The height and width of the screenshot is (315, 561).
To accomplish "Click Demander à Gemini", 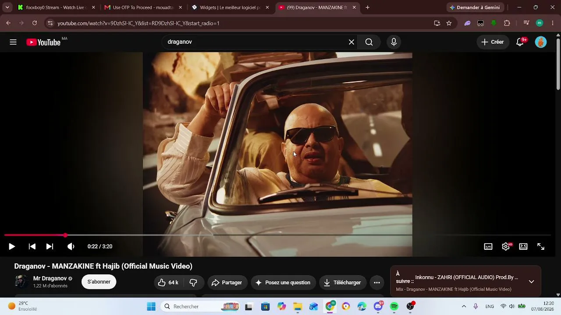I will point(475,7).
